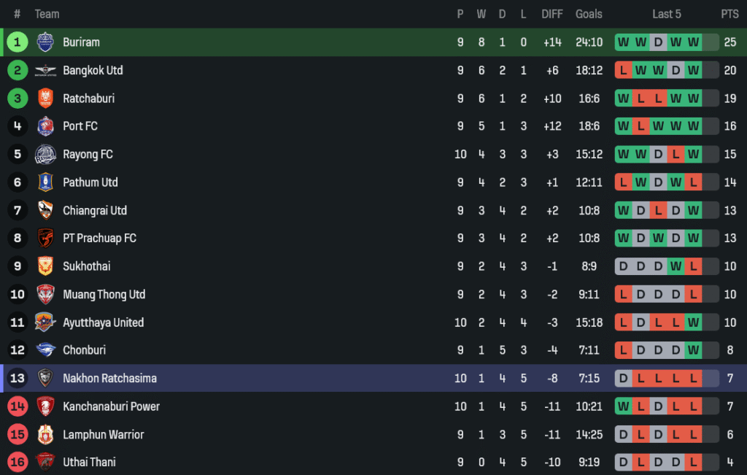
Task: Open the Ayutthaya United team name link
Action: [x=103, y=323]
